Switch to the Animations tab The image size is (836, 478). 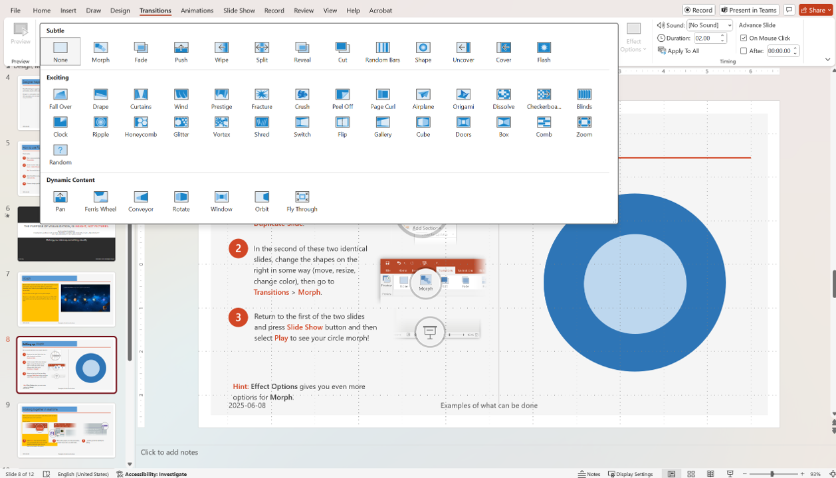pos(197,10)
